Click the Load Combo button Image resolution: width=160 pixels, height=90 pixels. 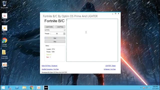pos(49,27)
